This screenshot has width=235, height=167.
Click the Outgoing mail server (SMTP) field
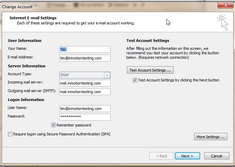(x=85, y=92)
